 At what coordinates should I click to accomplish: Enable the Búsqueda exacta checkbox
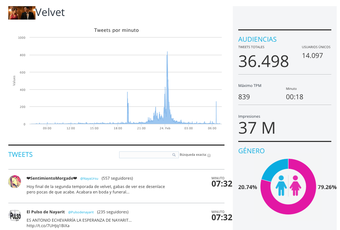[209, 155]
